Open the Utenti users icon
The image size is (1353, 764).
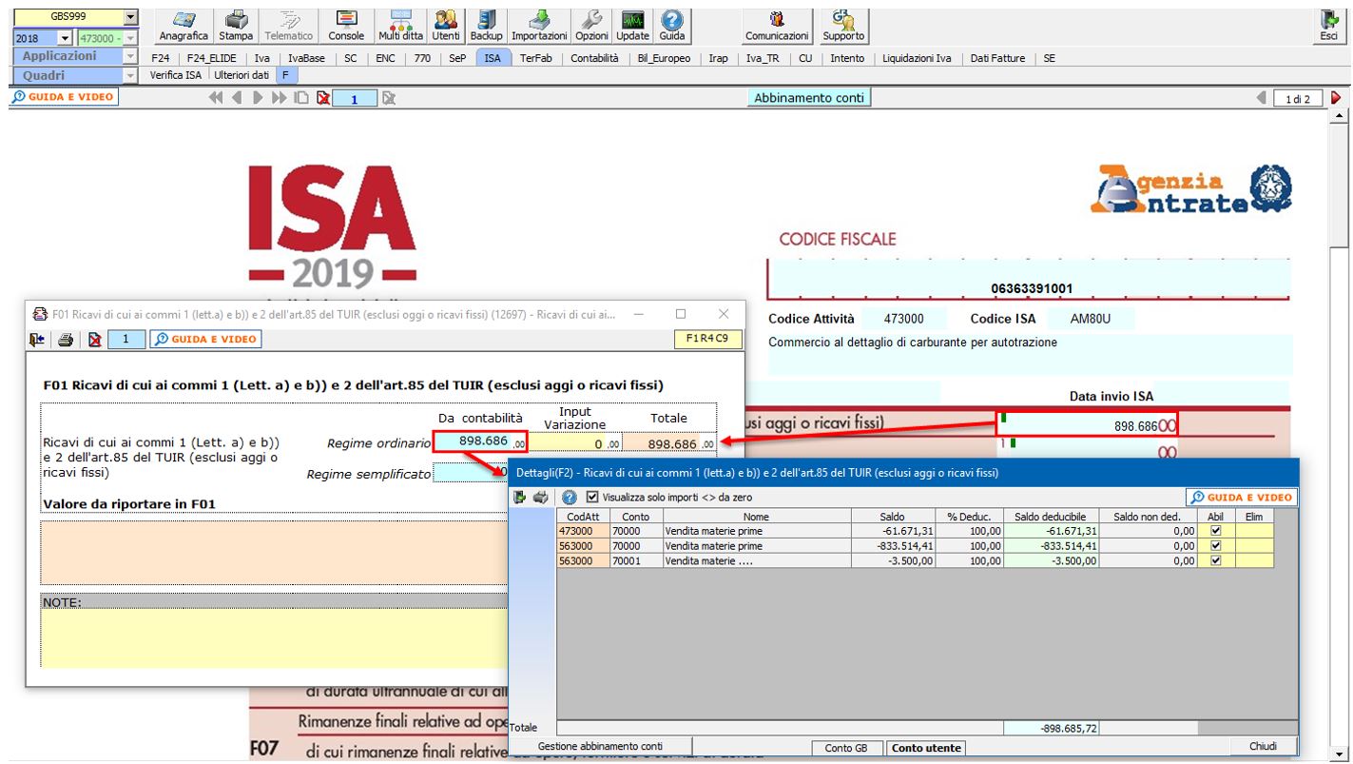pyautogui.click(x=445, y=24)
